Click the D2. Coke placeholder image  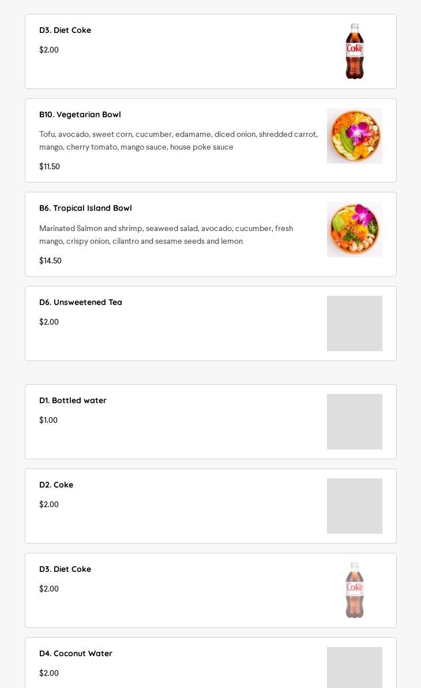354,506
